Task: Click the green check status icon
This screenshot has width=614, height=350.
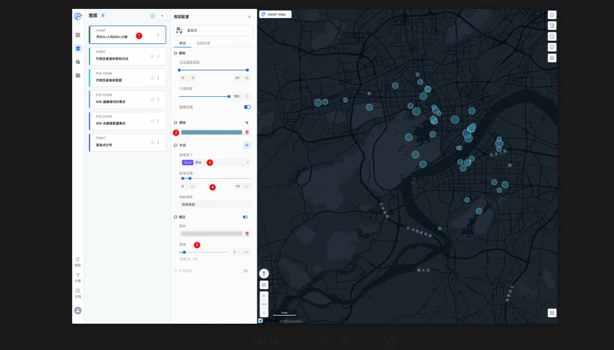Action: pos(153,16)
